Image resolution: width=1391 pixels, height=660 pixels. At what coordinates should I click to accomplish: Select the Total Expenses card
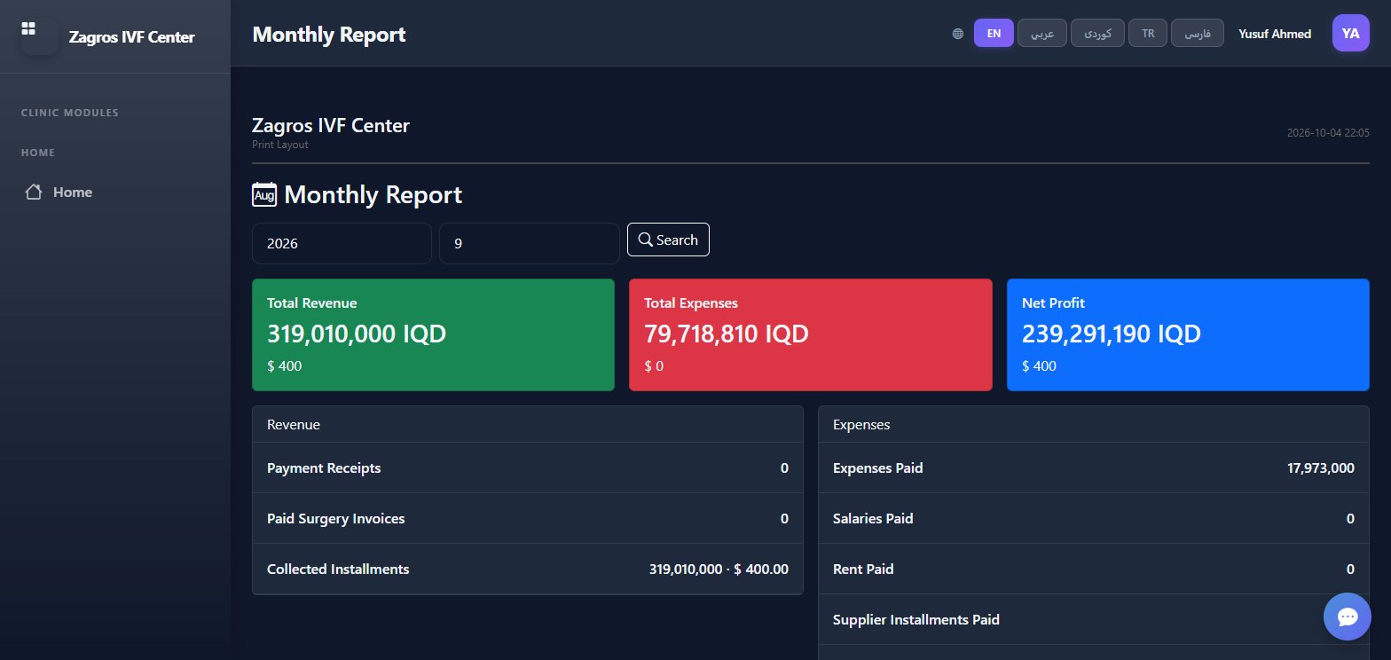click(810, 334)
